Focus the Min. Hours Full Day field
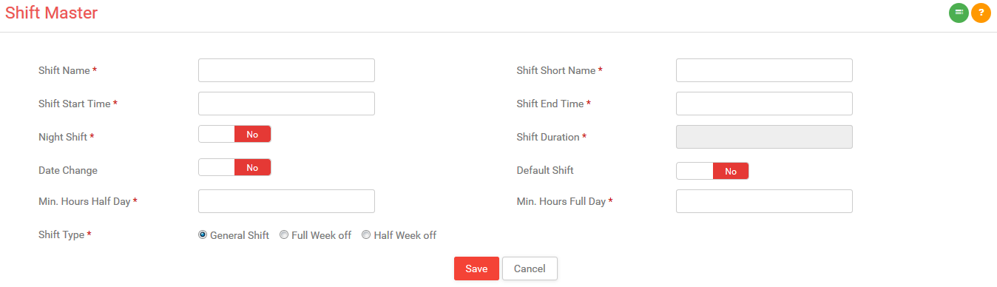The image size is (997, 287). click(x=764, y=201)
